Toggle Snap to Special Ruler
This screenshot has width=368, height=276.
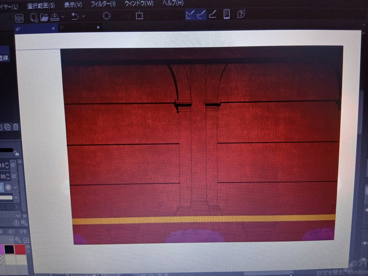[x=201, y=14]
